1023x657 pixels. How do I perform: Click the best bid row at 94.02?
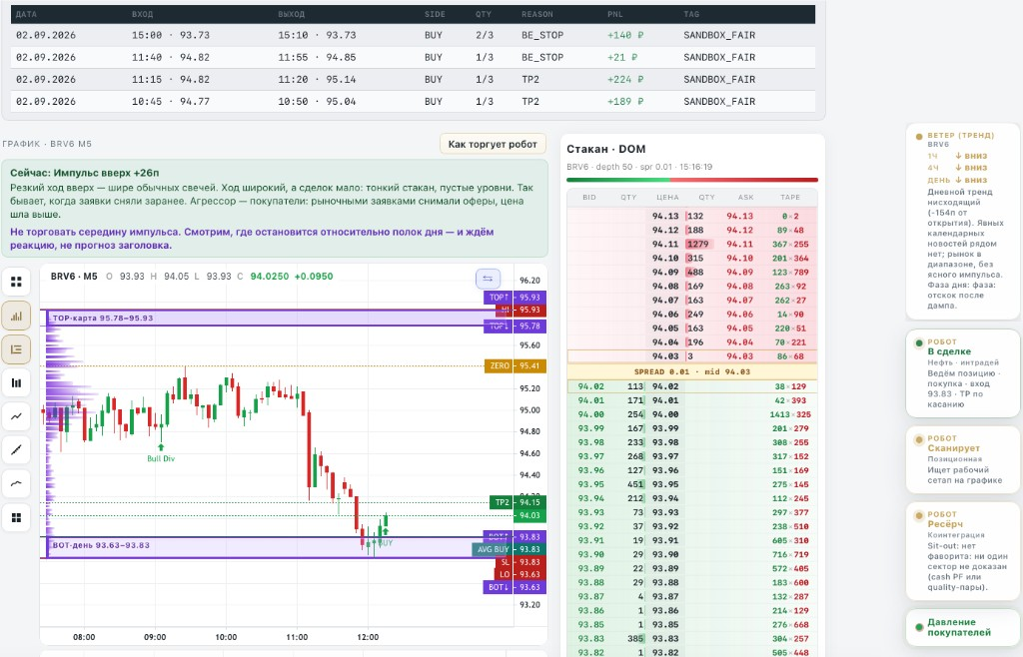692,386
